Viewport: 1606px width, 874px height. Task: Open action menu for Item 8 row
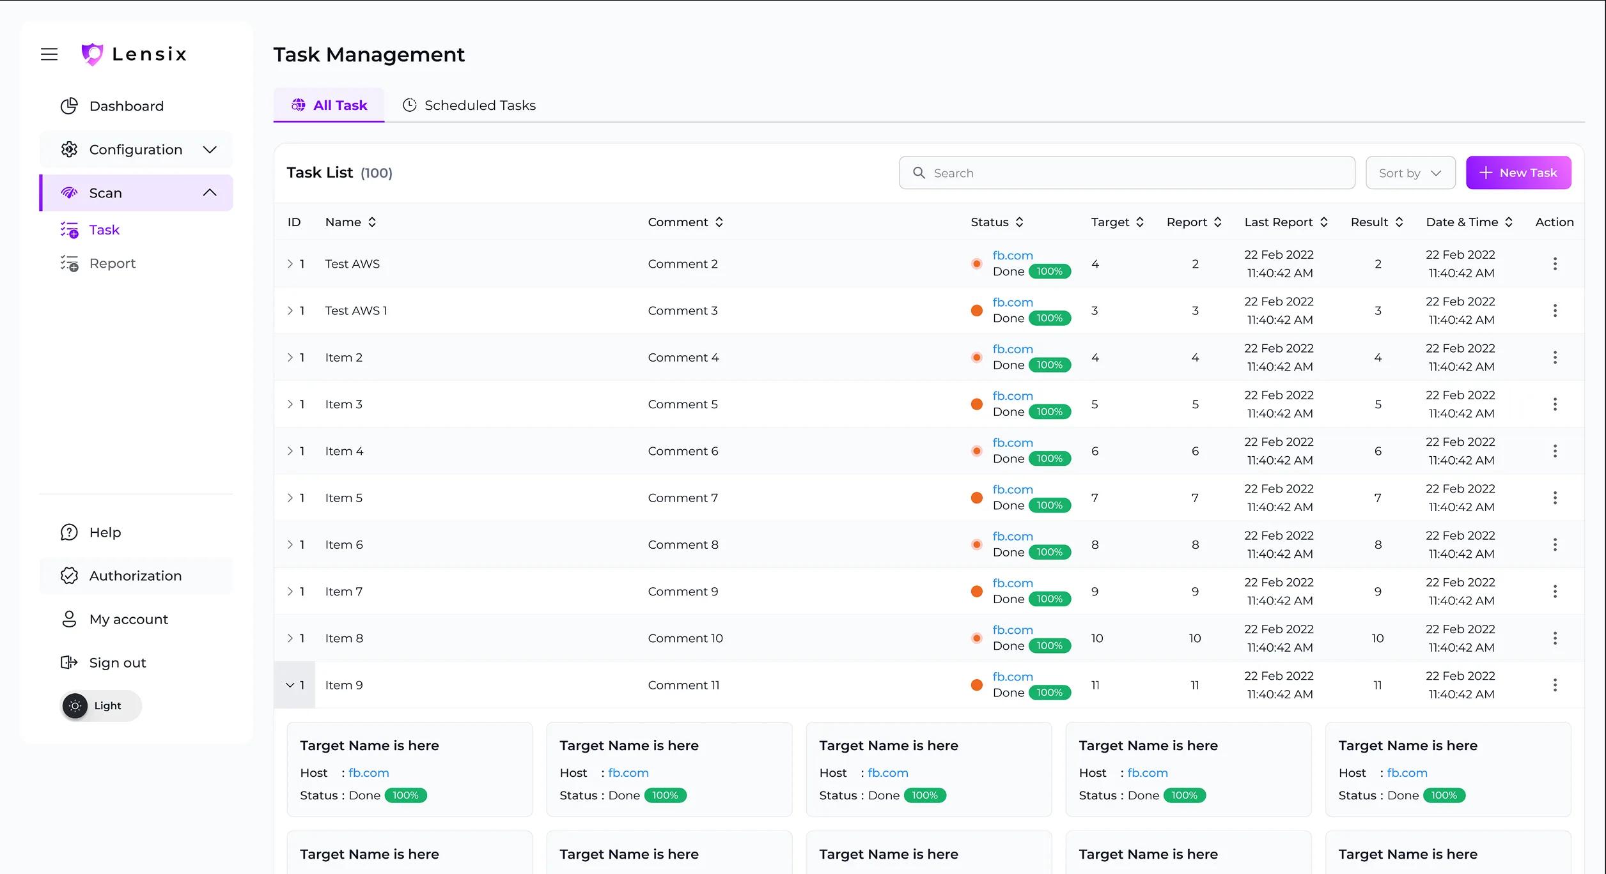pyautogui.click(x=1555, y=638)
